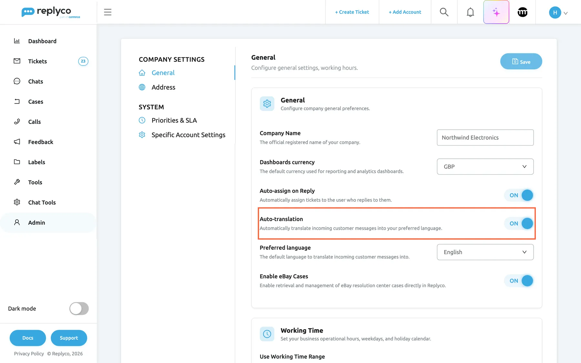Click the Feedback megaphone icon
Screen dimensions: 581x363
click(17, 142)
